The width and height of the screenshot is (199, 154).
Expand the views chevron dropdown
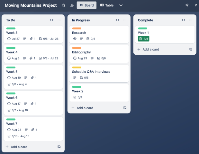click(x=121, y=5)
